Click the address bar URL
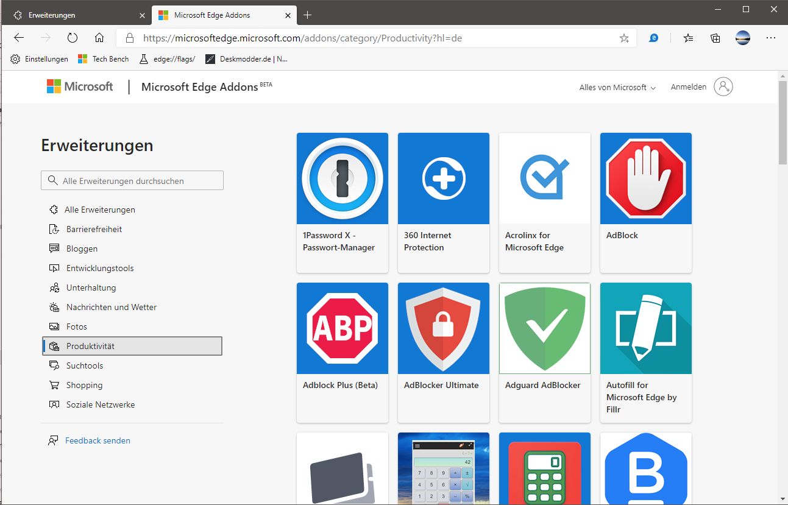This screenshot has height=505, width=788. click(302, 38)
